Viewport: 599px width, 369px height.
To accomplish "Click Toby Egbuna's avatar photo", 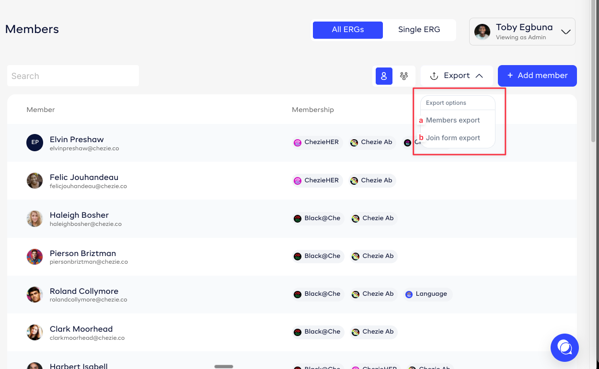I will tap(482, 32).
